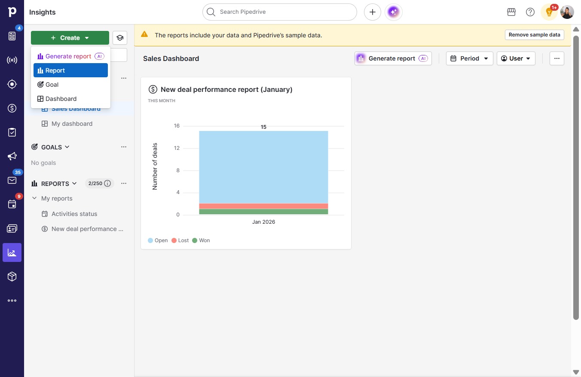
Task: Click the New deal performance report (January) title
Action: click(x=226, y=89)
